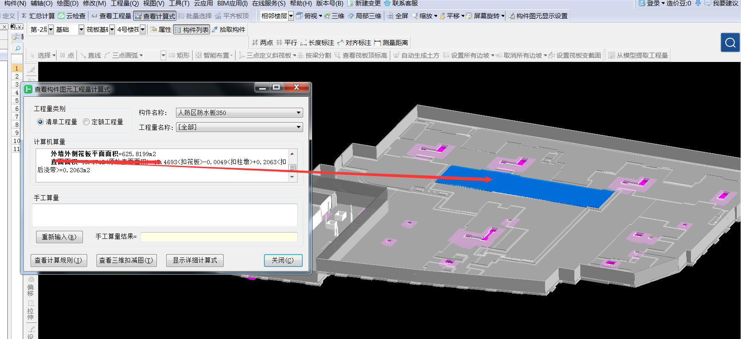The height and width of the screenshot is (339, 741).
Task: Expand the 4号楼筏 component dropdown
Action: 143,29
